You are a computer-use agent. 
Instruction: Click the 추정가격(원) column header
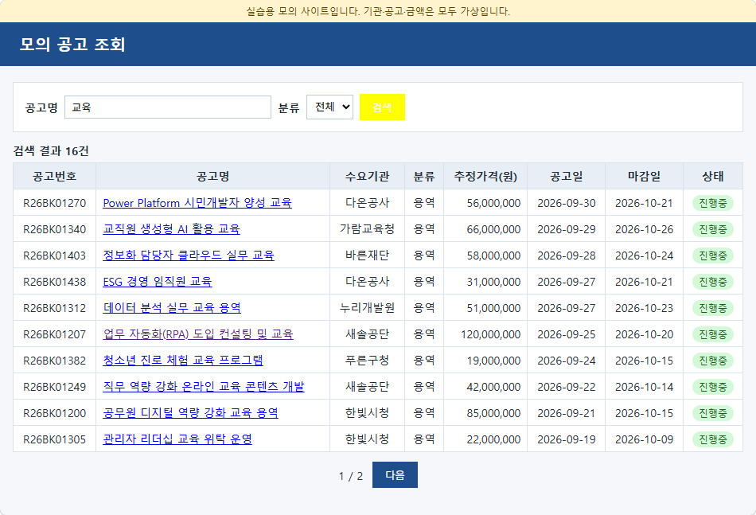click(485, 177)
